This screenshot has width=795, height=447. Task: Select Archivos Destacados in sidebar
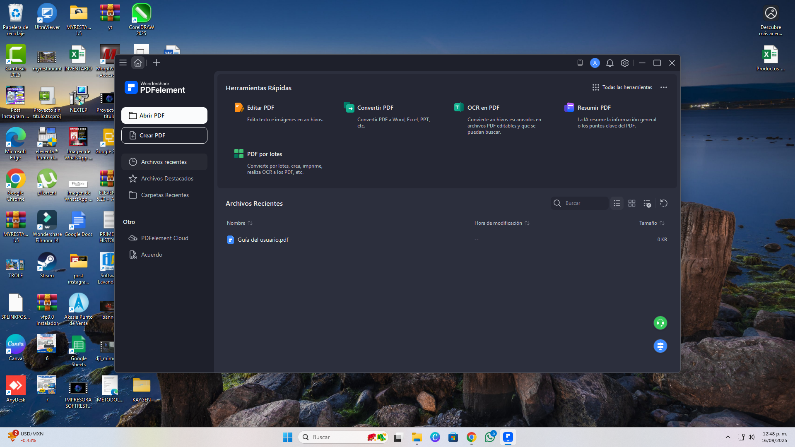point(166,178)
